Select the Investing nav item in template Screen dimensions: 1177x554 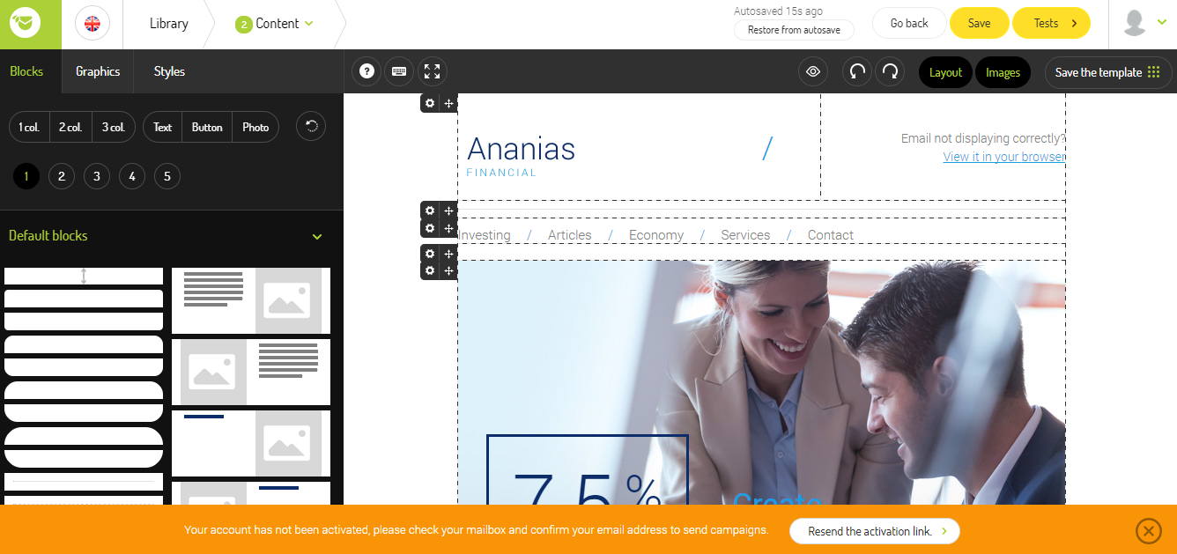coord(485,235)
